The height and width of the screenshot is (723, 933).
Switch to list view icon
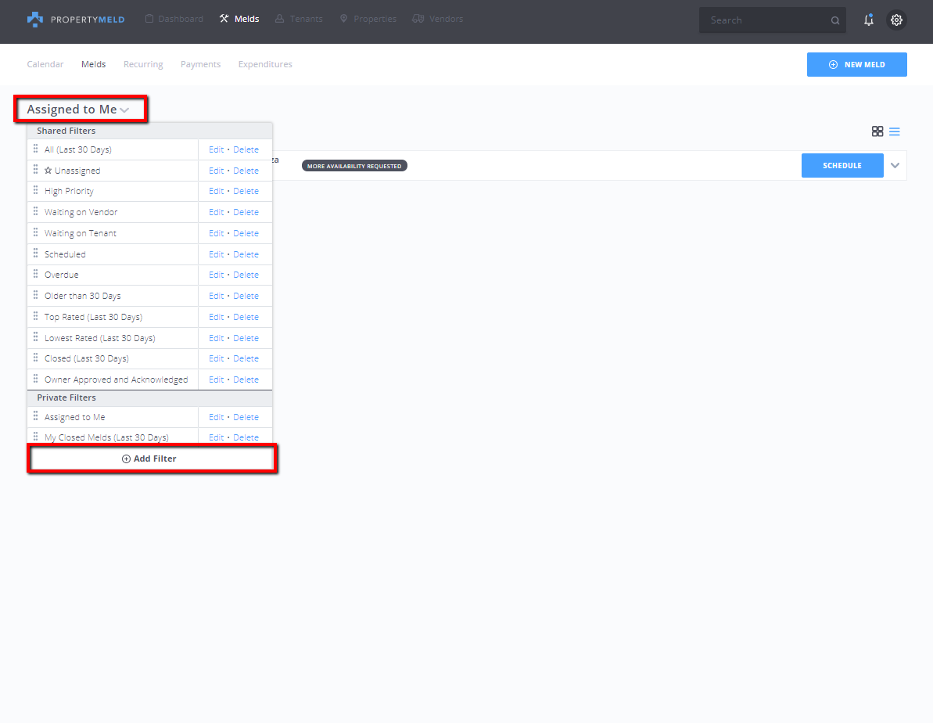[x=895, y=131]
